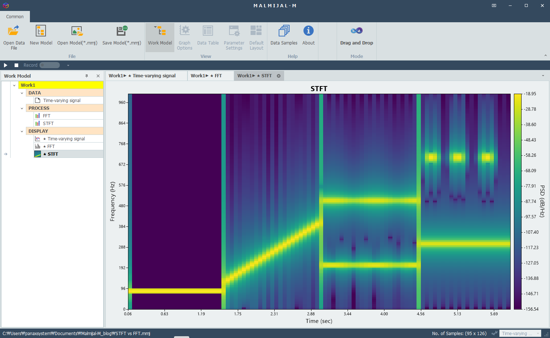Image resolution: width=550 pixels, height=338 pixels.
Task: Open Graph Options
Action: click(185, 37)
